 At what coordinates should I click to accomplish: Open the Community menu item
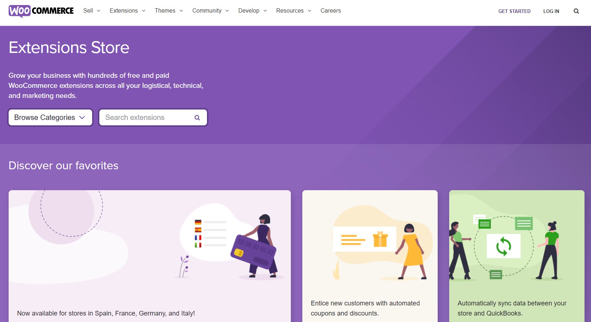207,11
